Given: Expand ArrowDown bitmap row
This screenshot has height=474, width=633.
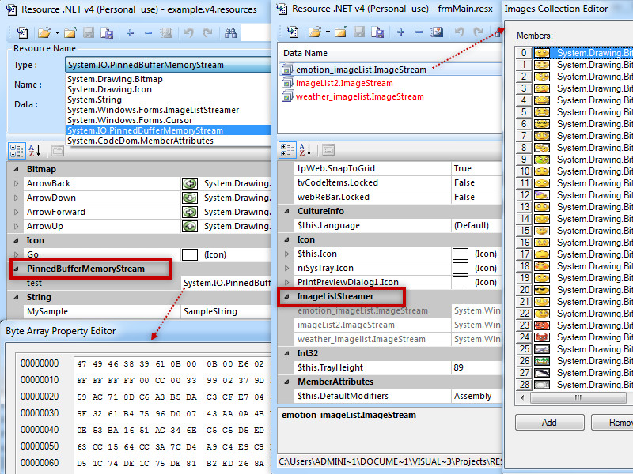Looking at the screenshot, I should (x=16, y=197).
